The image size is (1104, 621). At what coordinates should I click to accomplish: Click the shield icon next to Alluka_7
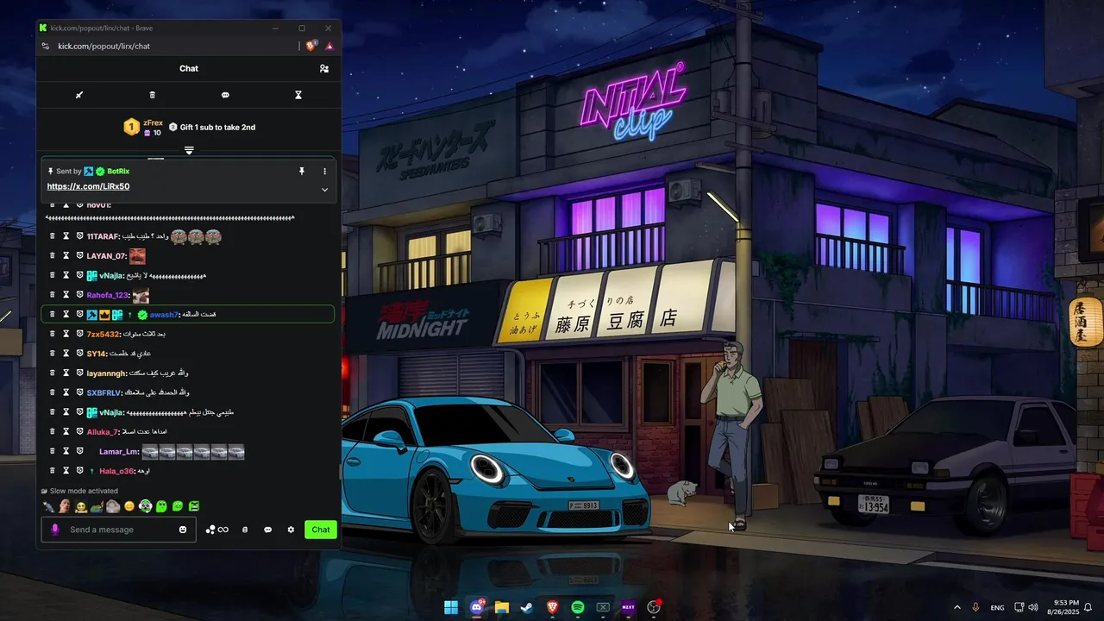(80, 431)
